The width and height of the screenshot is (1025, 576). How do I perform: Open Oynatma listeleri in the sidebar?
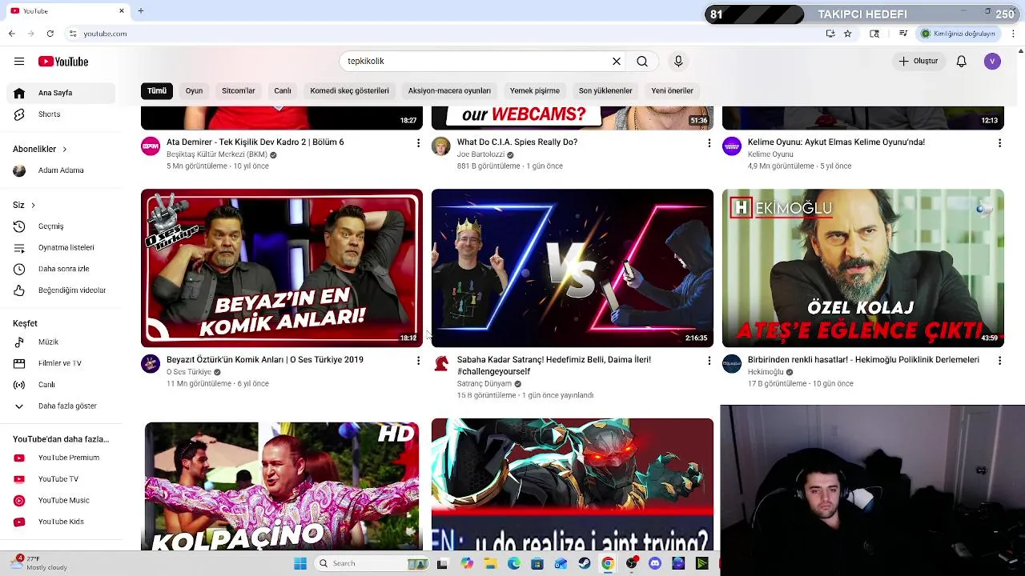pyautogui.click(x=62, y=248)
